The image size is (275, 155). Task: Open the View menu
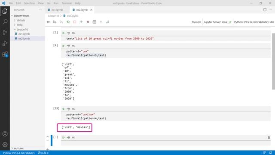click(41, 3)
